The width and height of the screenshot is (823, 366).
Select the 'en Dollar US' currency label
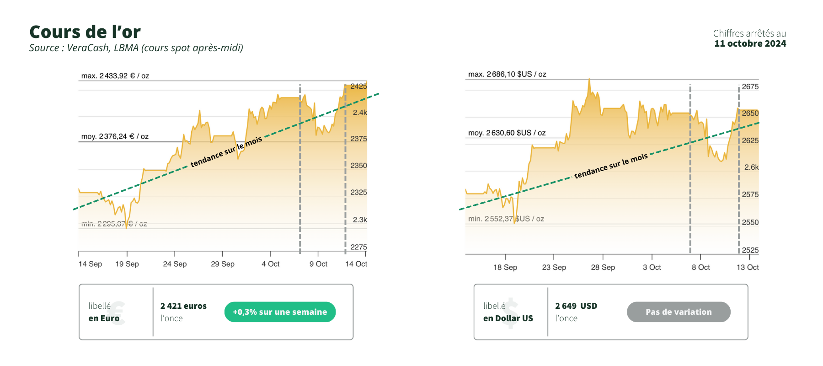508,318
